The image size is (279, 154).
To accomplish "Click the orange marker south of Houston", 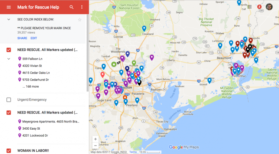I will tap(125, 98).
